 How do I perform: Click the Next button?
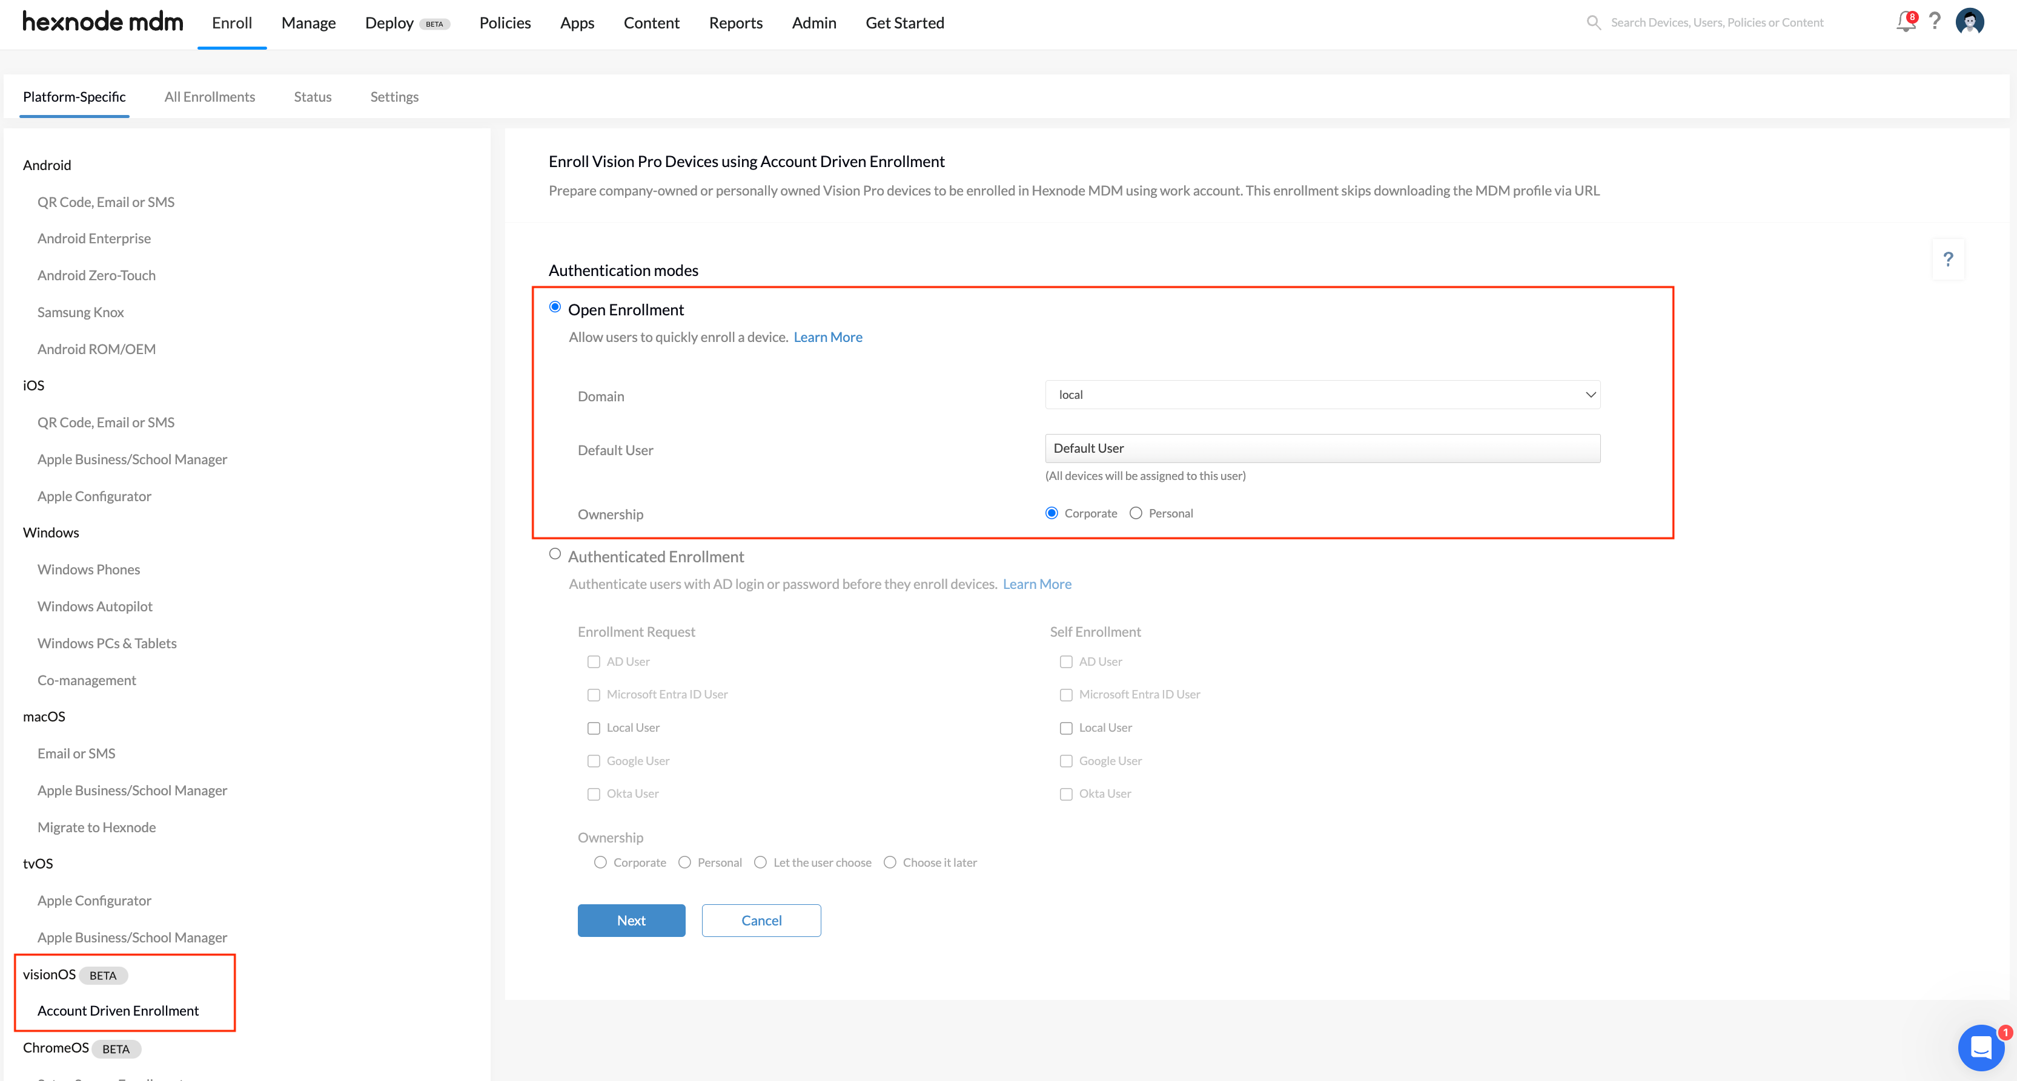[x=631, y=921]
